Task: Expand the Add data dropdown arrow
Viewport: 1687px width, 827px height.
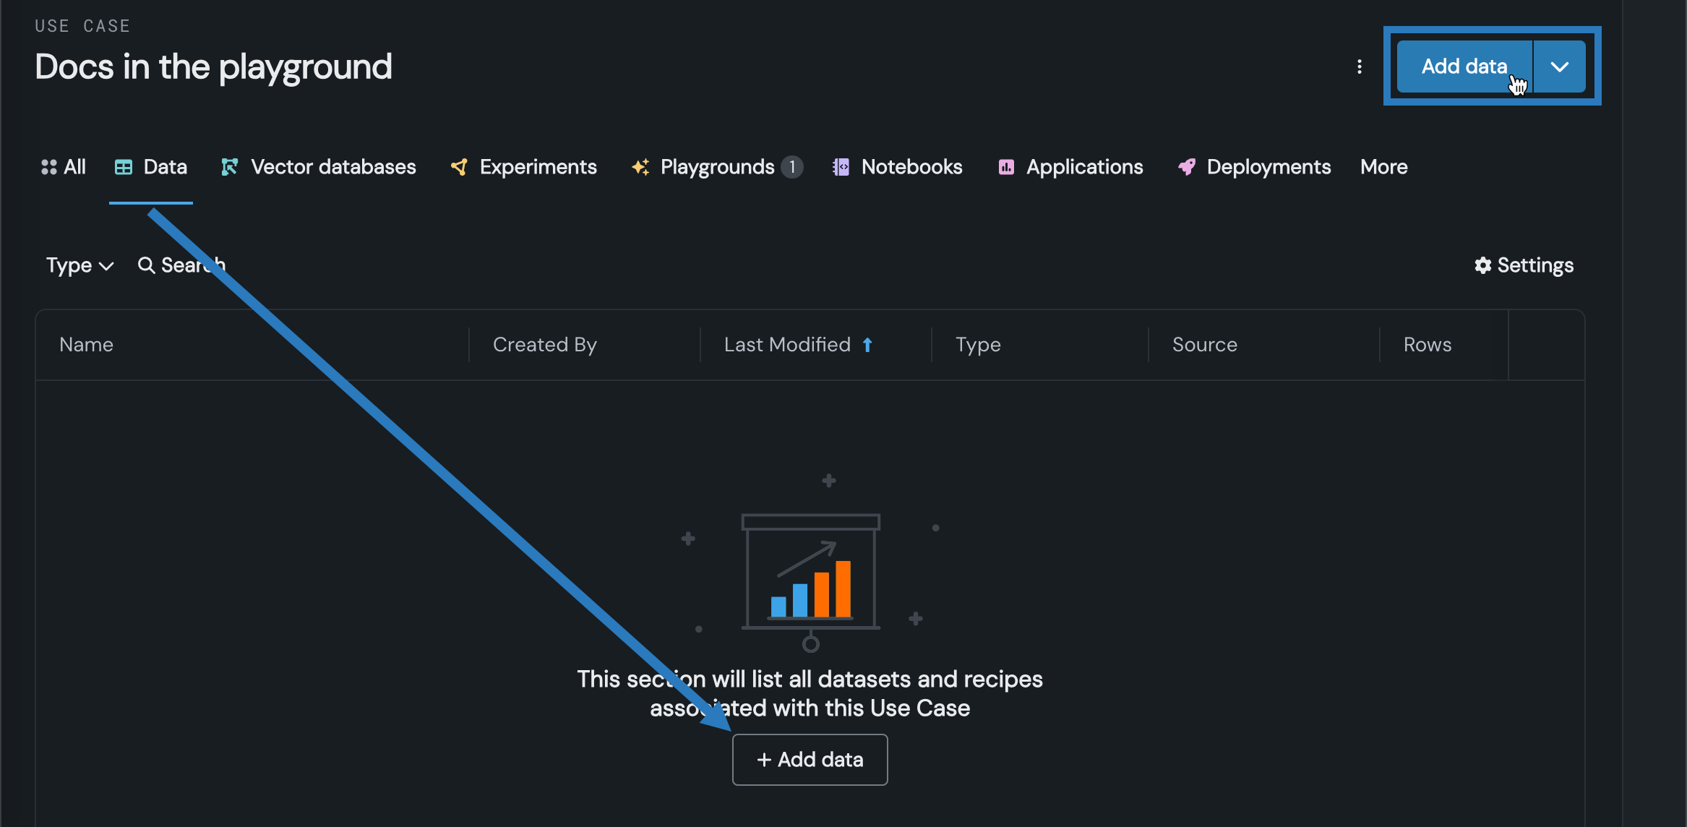Action: tap(1560, 67)
